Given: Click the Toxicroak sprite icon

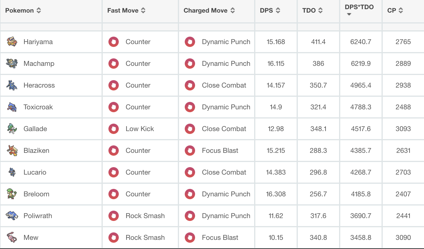Looking at the screenshot, I should click(12, 107).
